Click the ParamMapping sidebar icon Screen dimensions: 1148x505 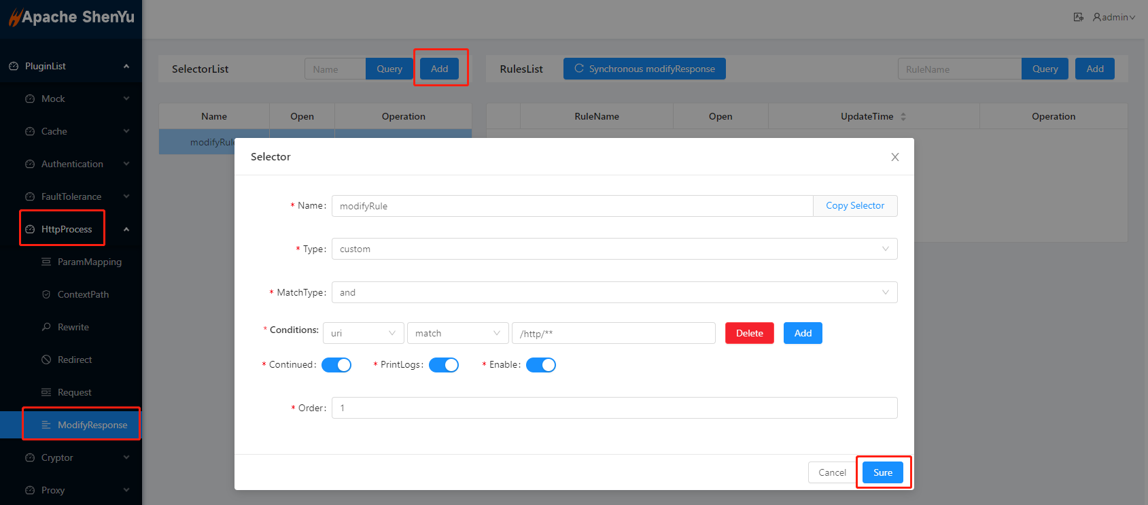click(46, 262)
